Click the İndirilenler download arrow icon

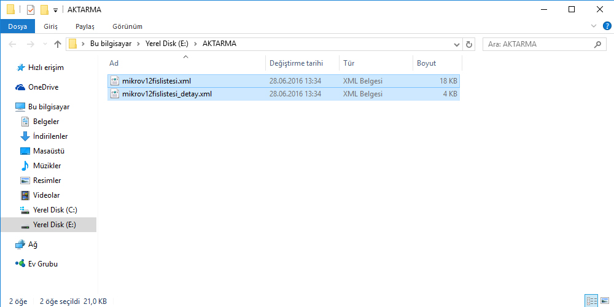25,136
